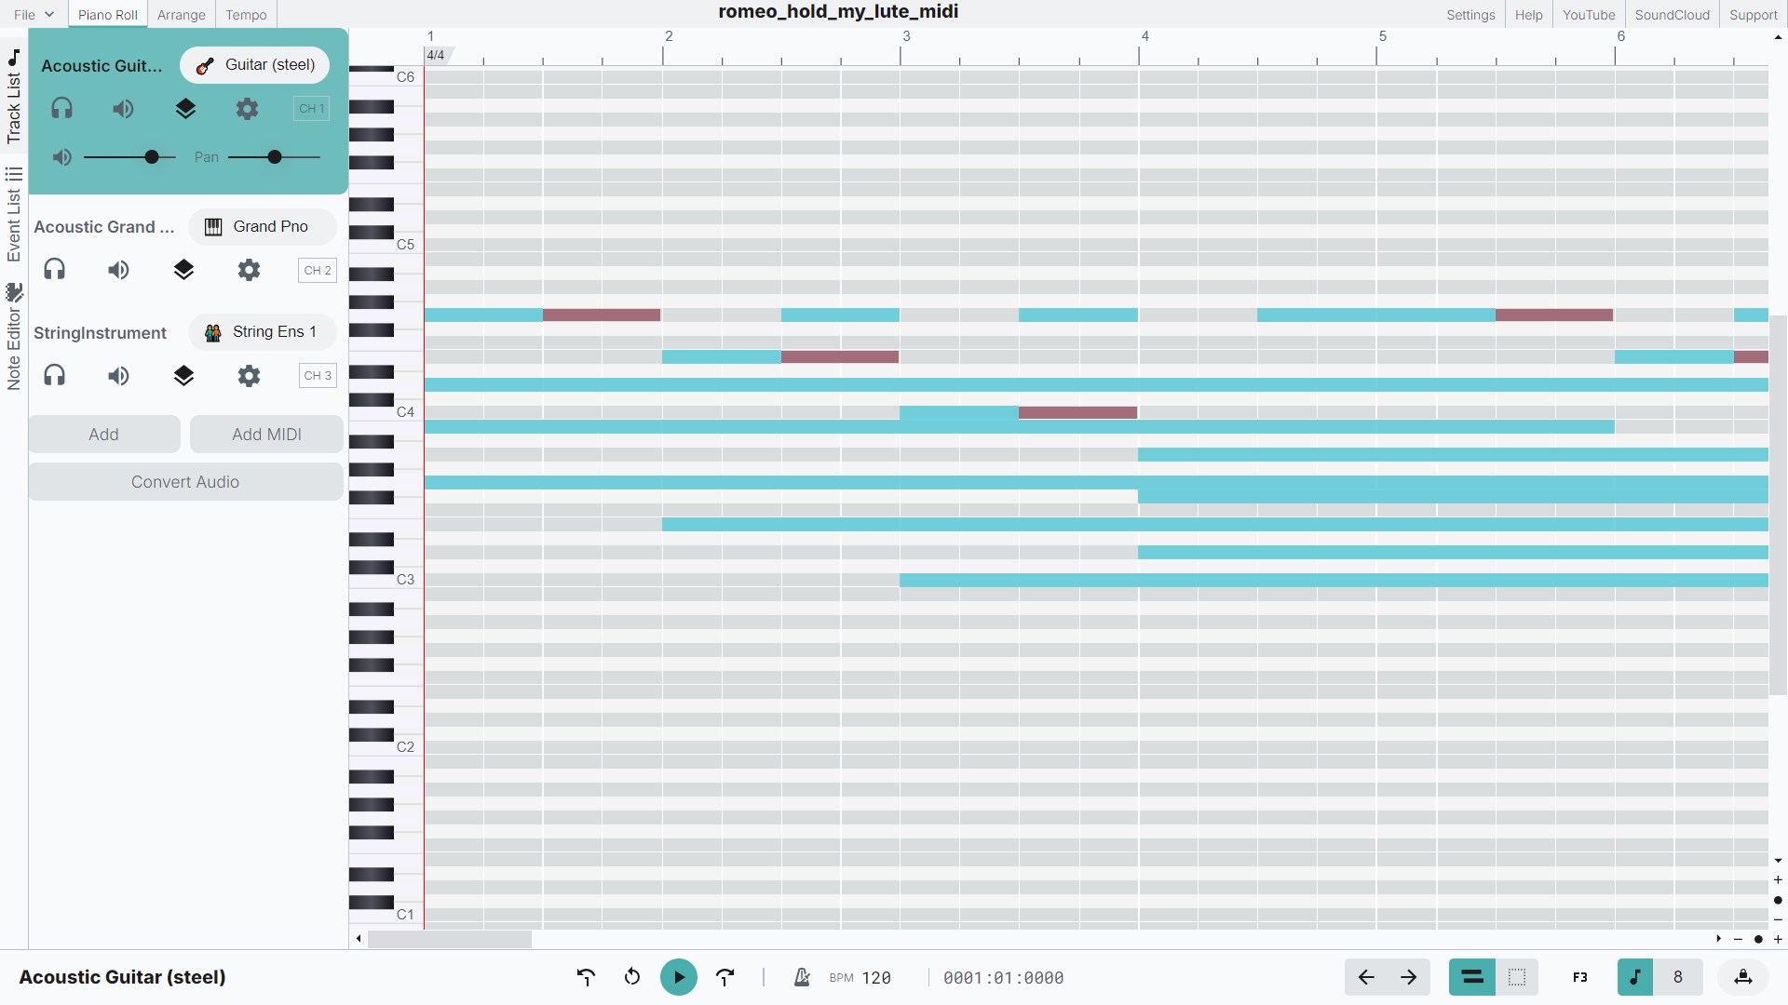This screenshot has width=1788, height=1005.
Task: Toggle headphone monitoring on StringInstrument track
Action: pos(54,375)
